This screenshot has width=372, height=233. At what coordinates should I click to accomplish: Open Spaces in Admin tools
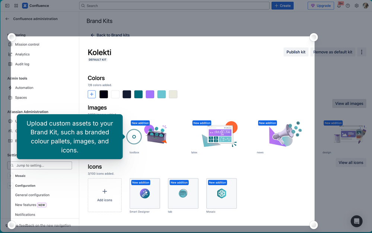click(x=21, y=98)
